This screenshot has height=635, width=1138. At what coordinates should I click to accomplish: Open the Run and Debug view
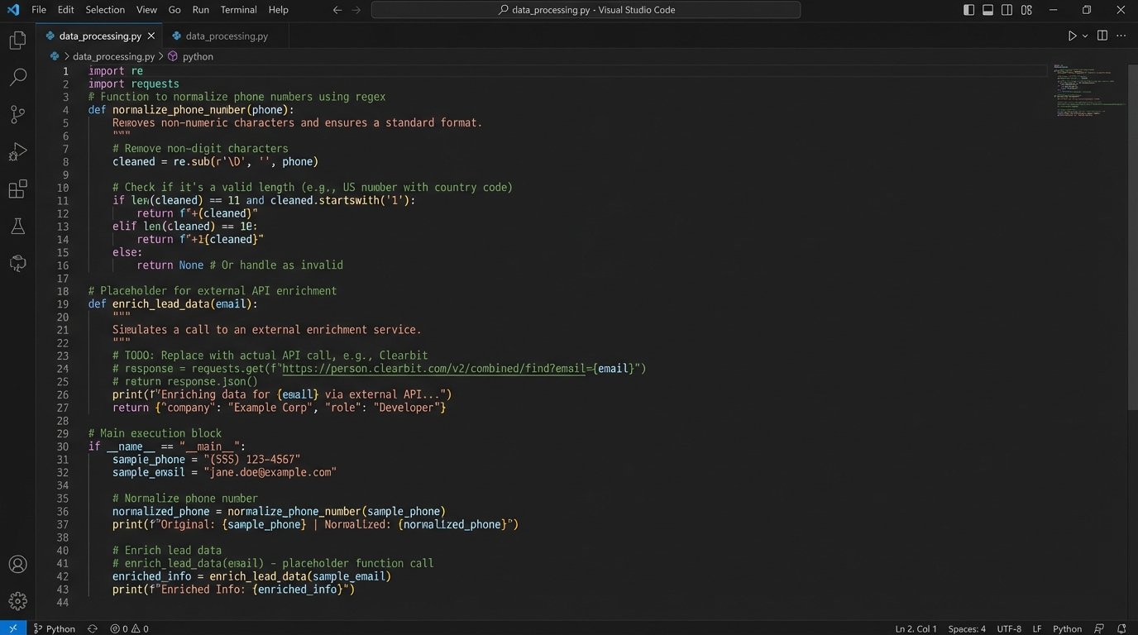point(17,152)
